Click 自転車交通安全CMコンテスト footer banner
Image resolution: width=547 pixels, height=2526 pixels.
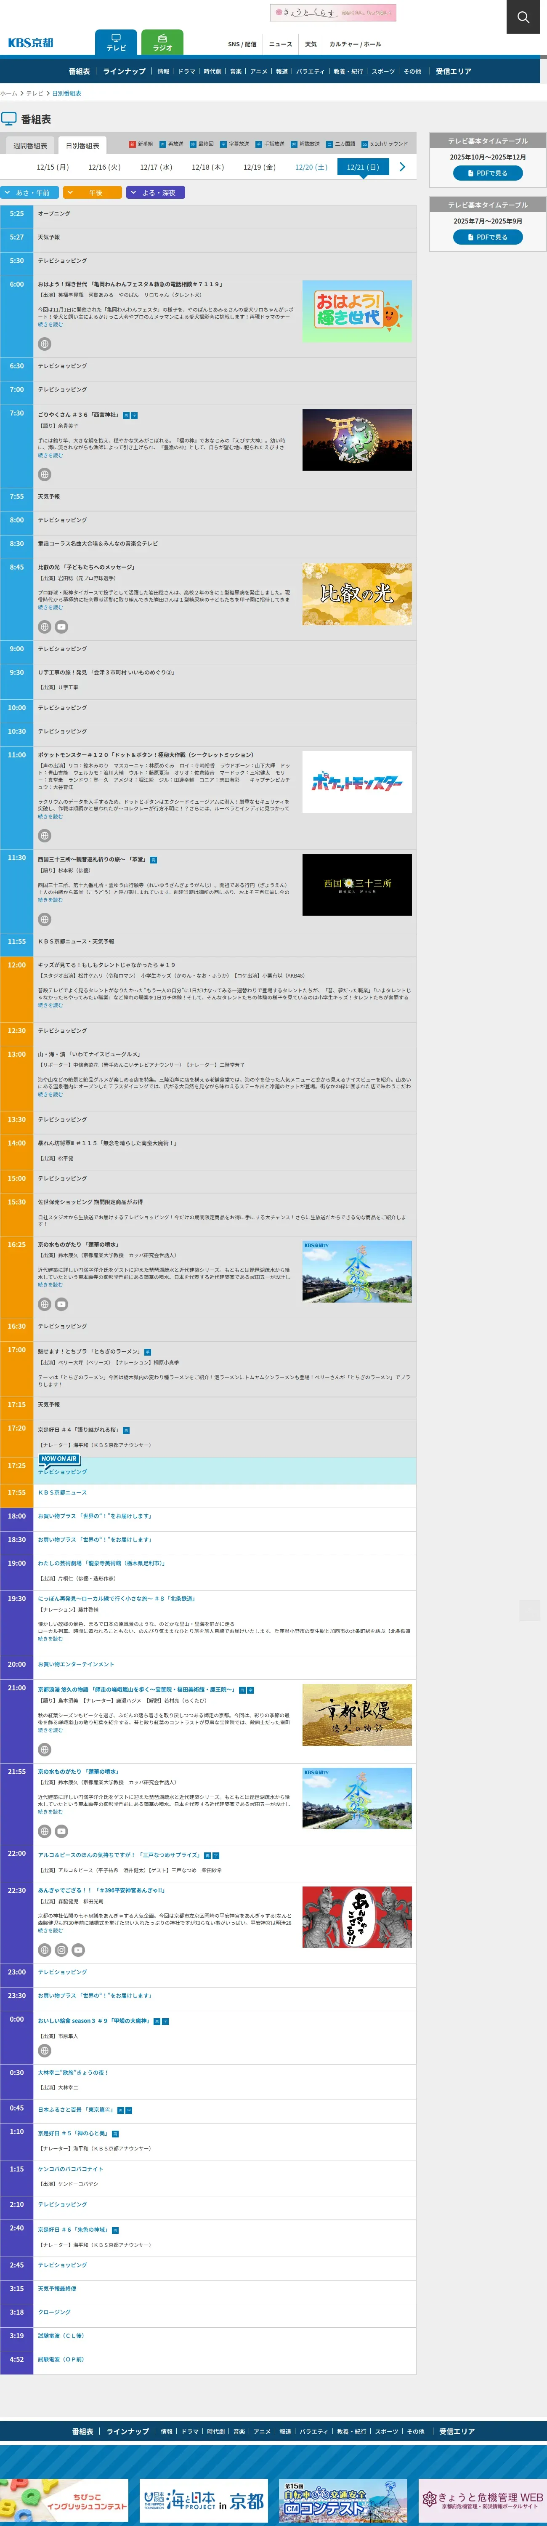click(x=343, y=2500)
